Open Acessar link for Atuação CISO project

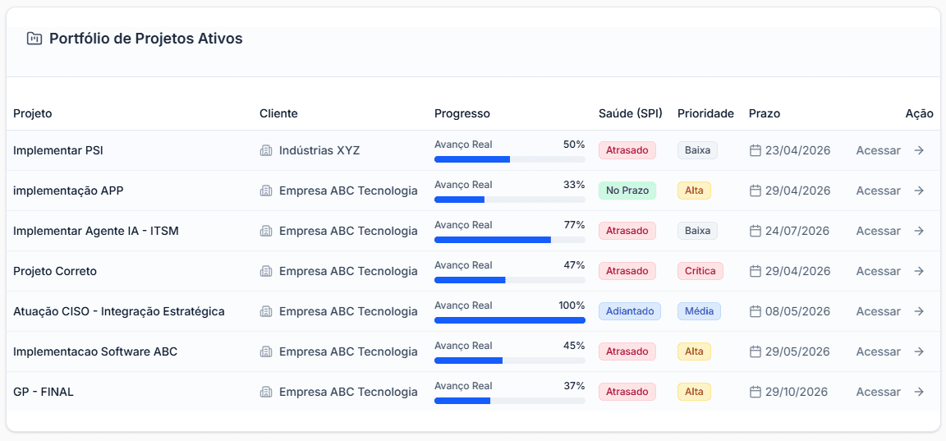(878, 311)
